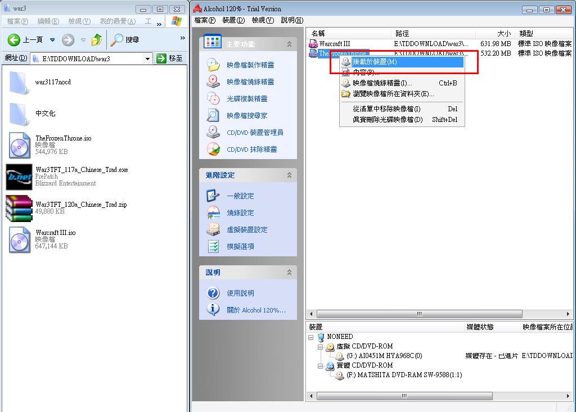Image resolution: width=576 pixels, height=412 pixels.
Task: Choose 內容(P) in the context menu
Action: pyautogui.click(x=402, y=73)
